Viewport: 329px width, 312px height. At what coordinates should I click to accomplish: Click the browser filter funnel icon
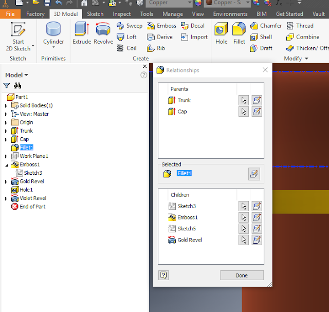(x=7, y=85)
